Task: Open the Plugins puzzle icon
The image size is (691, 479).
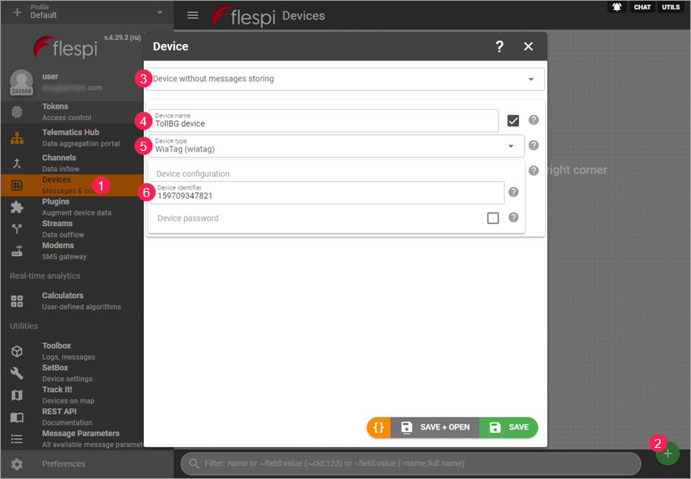Action: [x=17, y=207]
